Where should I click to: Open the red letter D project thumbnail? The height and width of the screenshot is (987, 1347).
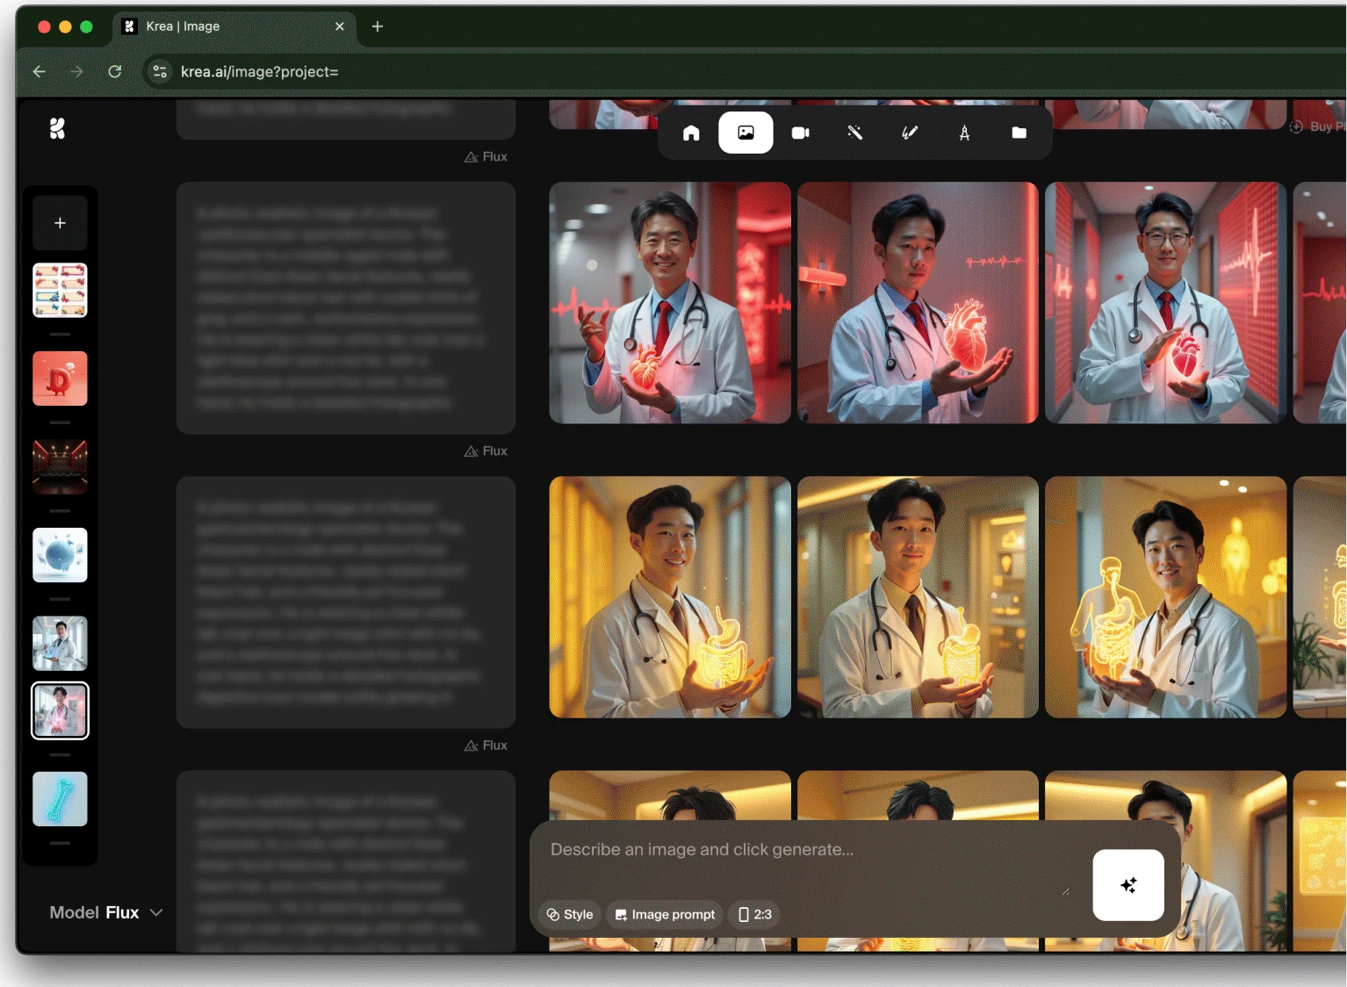[x=60, y=378]
